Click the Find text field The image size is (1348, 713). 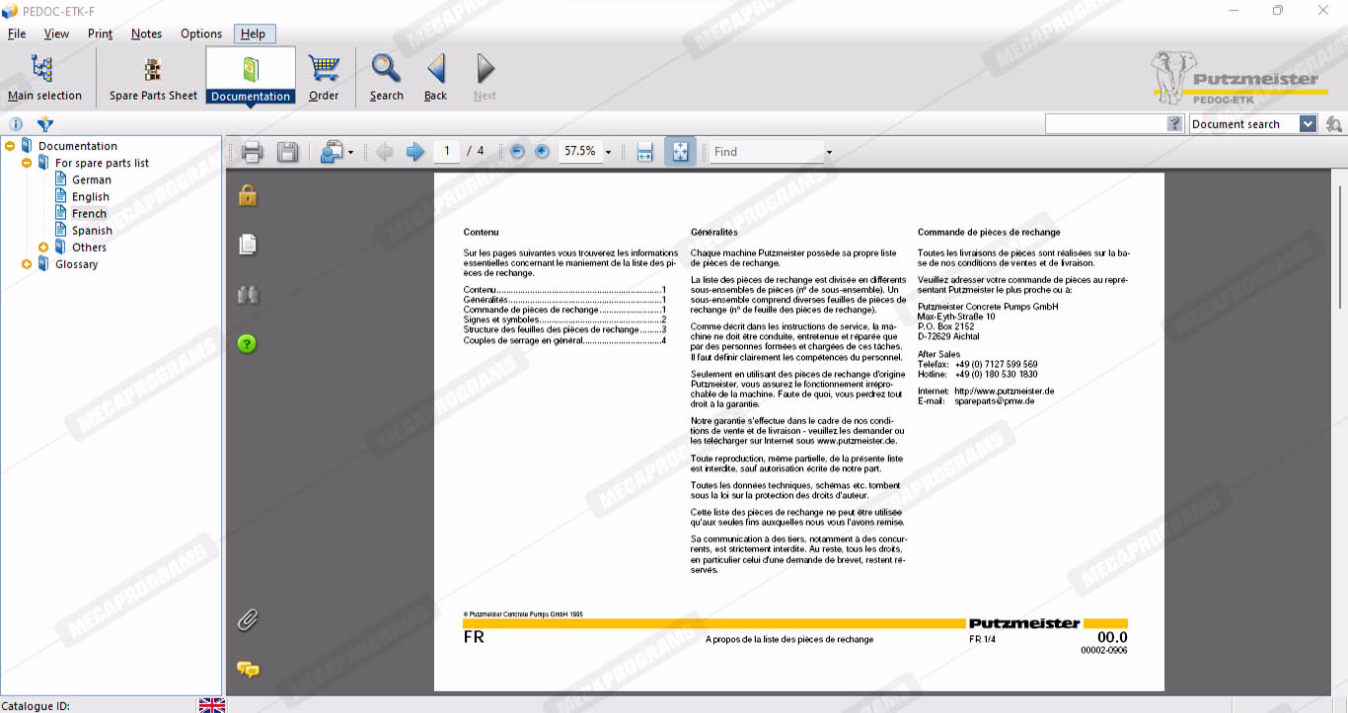pyautogui.click(x=767, y=152)
